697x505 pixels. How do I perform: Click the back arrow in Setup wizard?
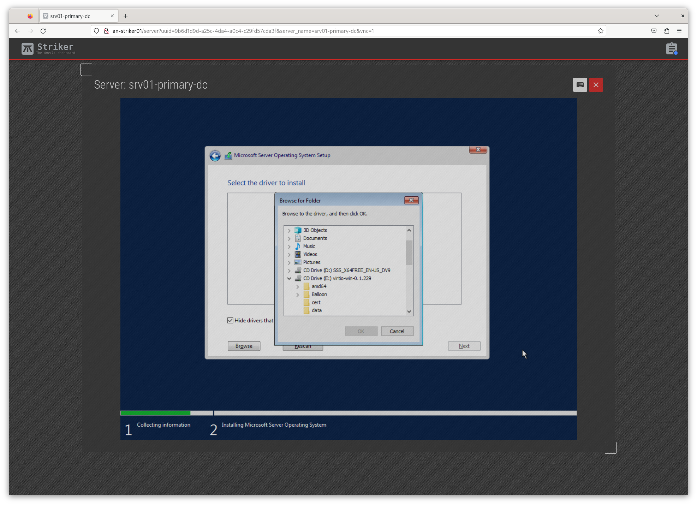pyautogui.click(x=215, y=155)
